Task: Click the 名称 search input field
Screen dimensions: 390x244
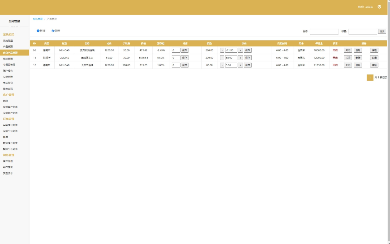Action: [x=324, y=31]
